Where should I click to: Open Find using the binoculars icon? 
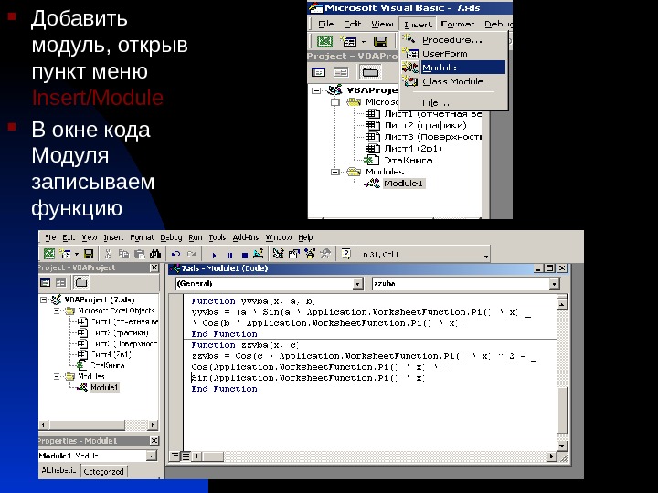(x=155, y=254)
